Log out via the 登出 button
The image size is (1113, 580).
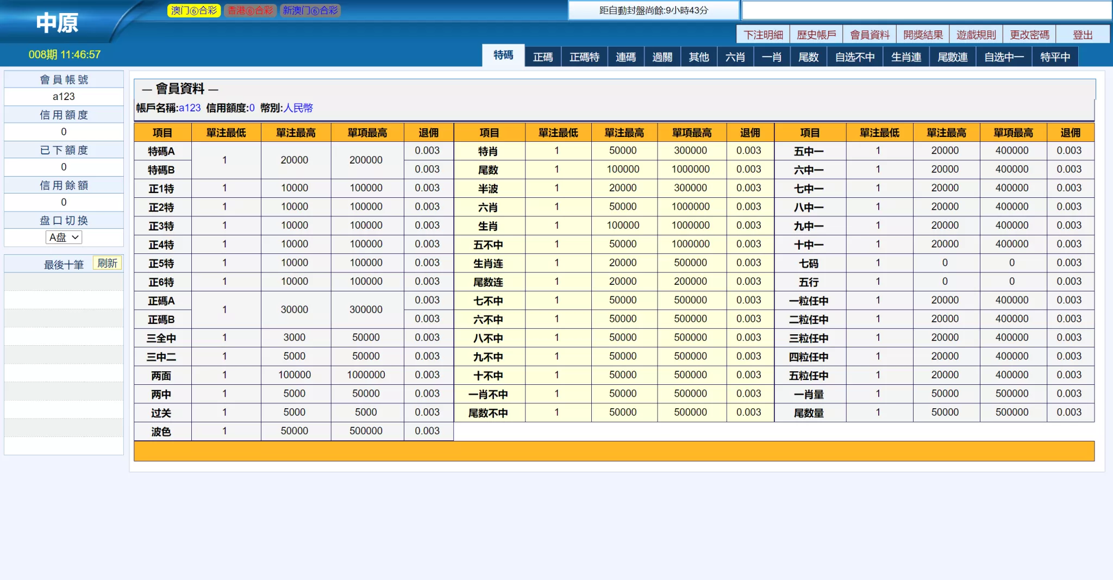coord(1083,34)
